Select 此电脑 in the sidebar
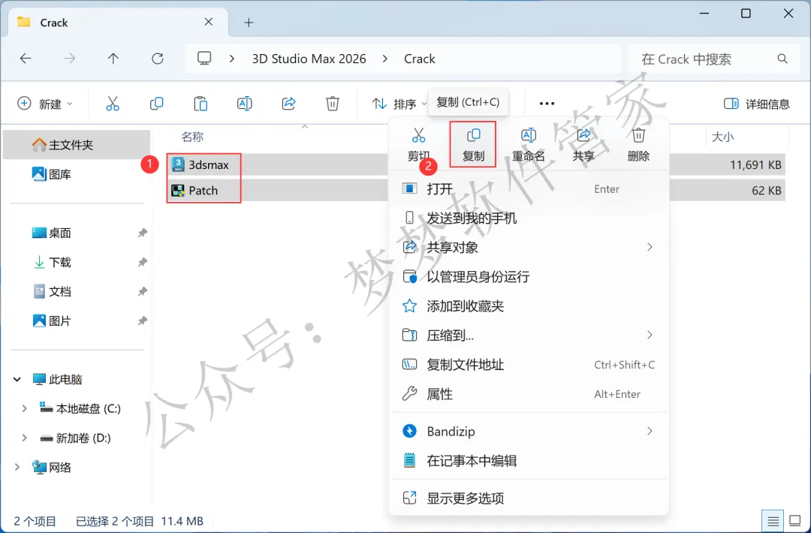811x533 pixels. click(77, 379)
